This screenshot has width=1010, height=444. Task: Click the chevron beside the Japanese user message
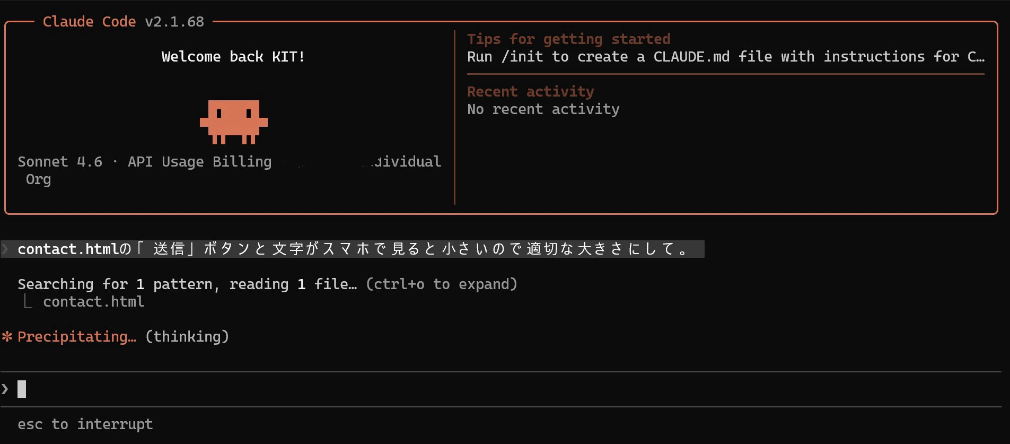(x=5, y=249)
